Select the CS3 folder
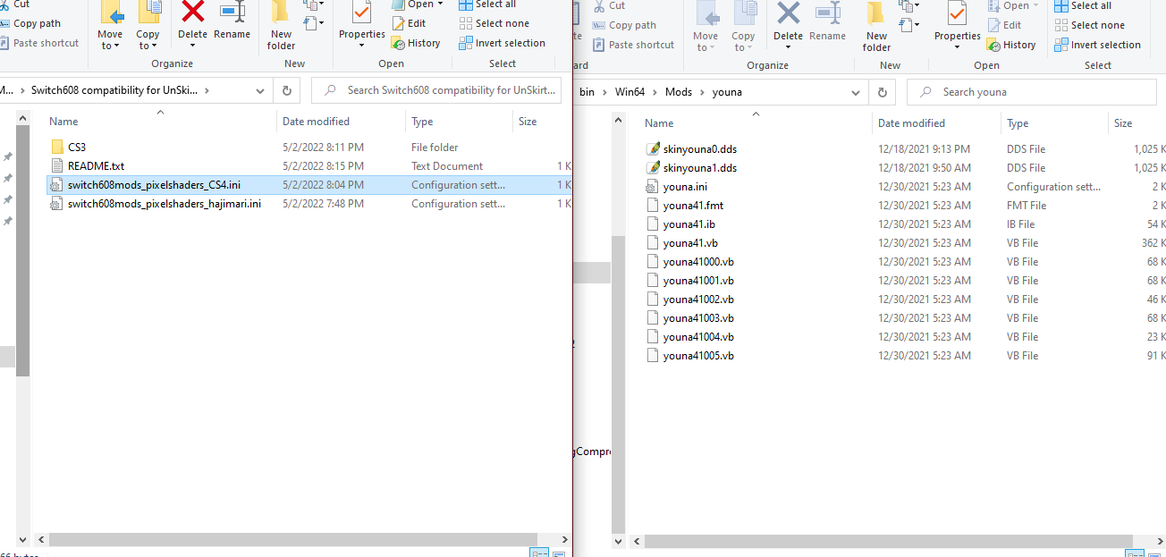1166x557 pixels. point(77,148)
